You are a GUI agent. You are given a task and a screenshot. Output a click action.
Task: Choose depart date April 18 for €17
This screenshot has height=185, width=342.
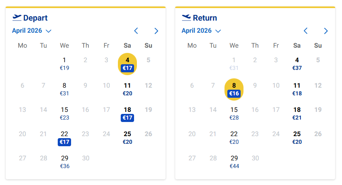(x=128, y=114)
